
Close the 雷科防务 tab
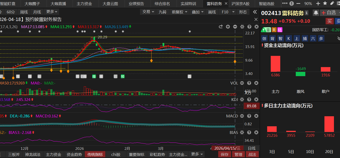click(226, 4)
